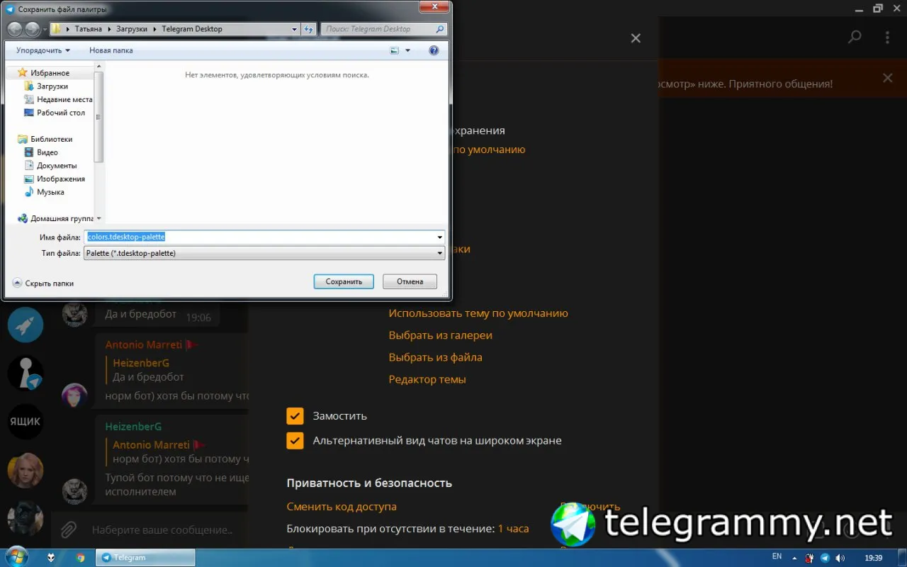Screen dimensions: 907x567
Task: Open the view options dropdown arrow
Action: [407, 50]
